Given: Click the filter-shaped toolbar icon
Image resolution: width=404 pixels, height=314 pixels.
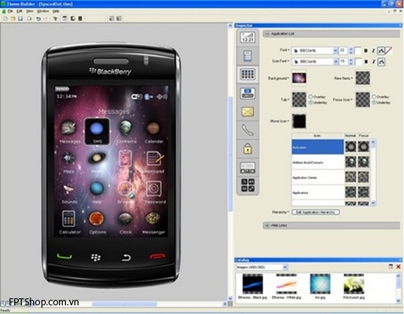Looking at the screenshot, I should (55, 18).
